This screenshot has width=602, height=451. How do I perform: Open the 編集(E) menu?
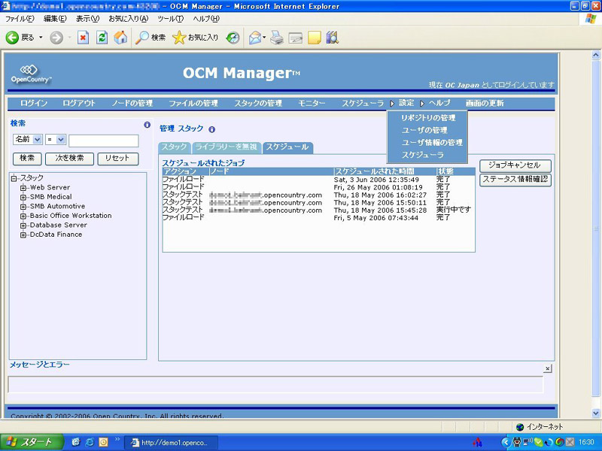coord(55,18)
